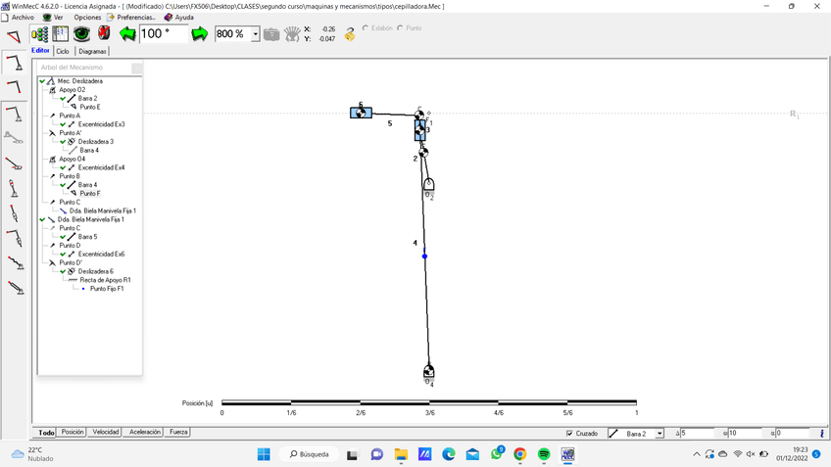The image size is (831, 467).
Task: Click the Velocidad button
Action: [106, 432]
